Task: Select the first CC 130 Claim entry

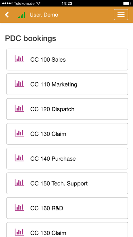Action: coord(67,134)
